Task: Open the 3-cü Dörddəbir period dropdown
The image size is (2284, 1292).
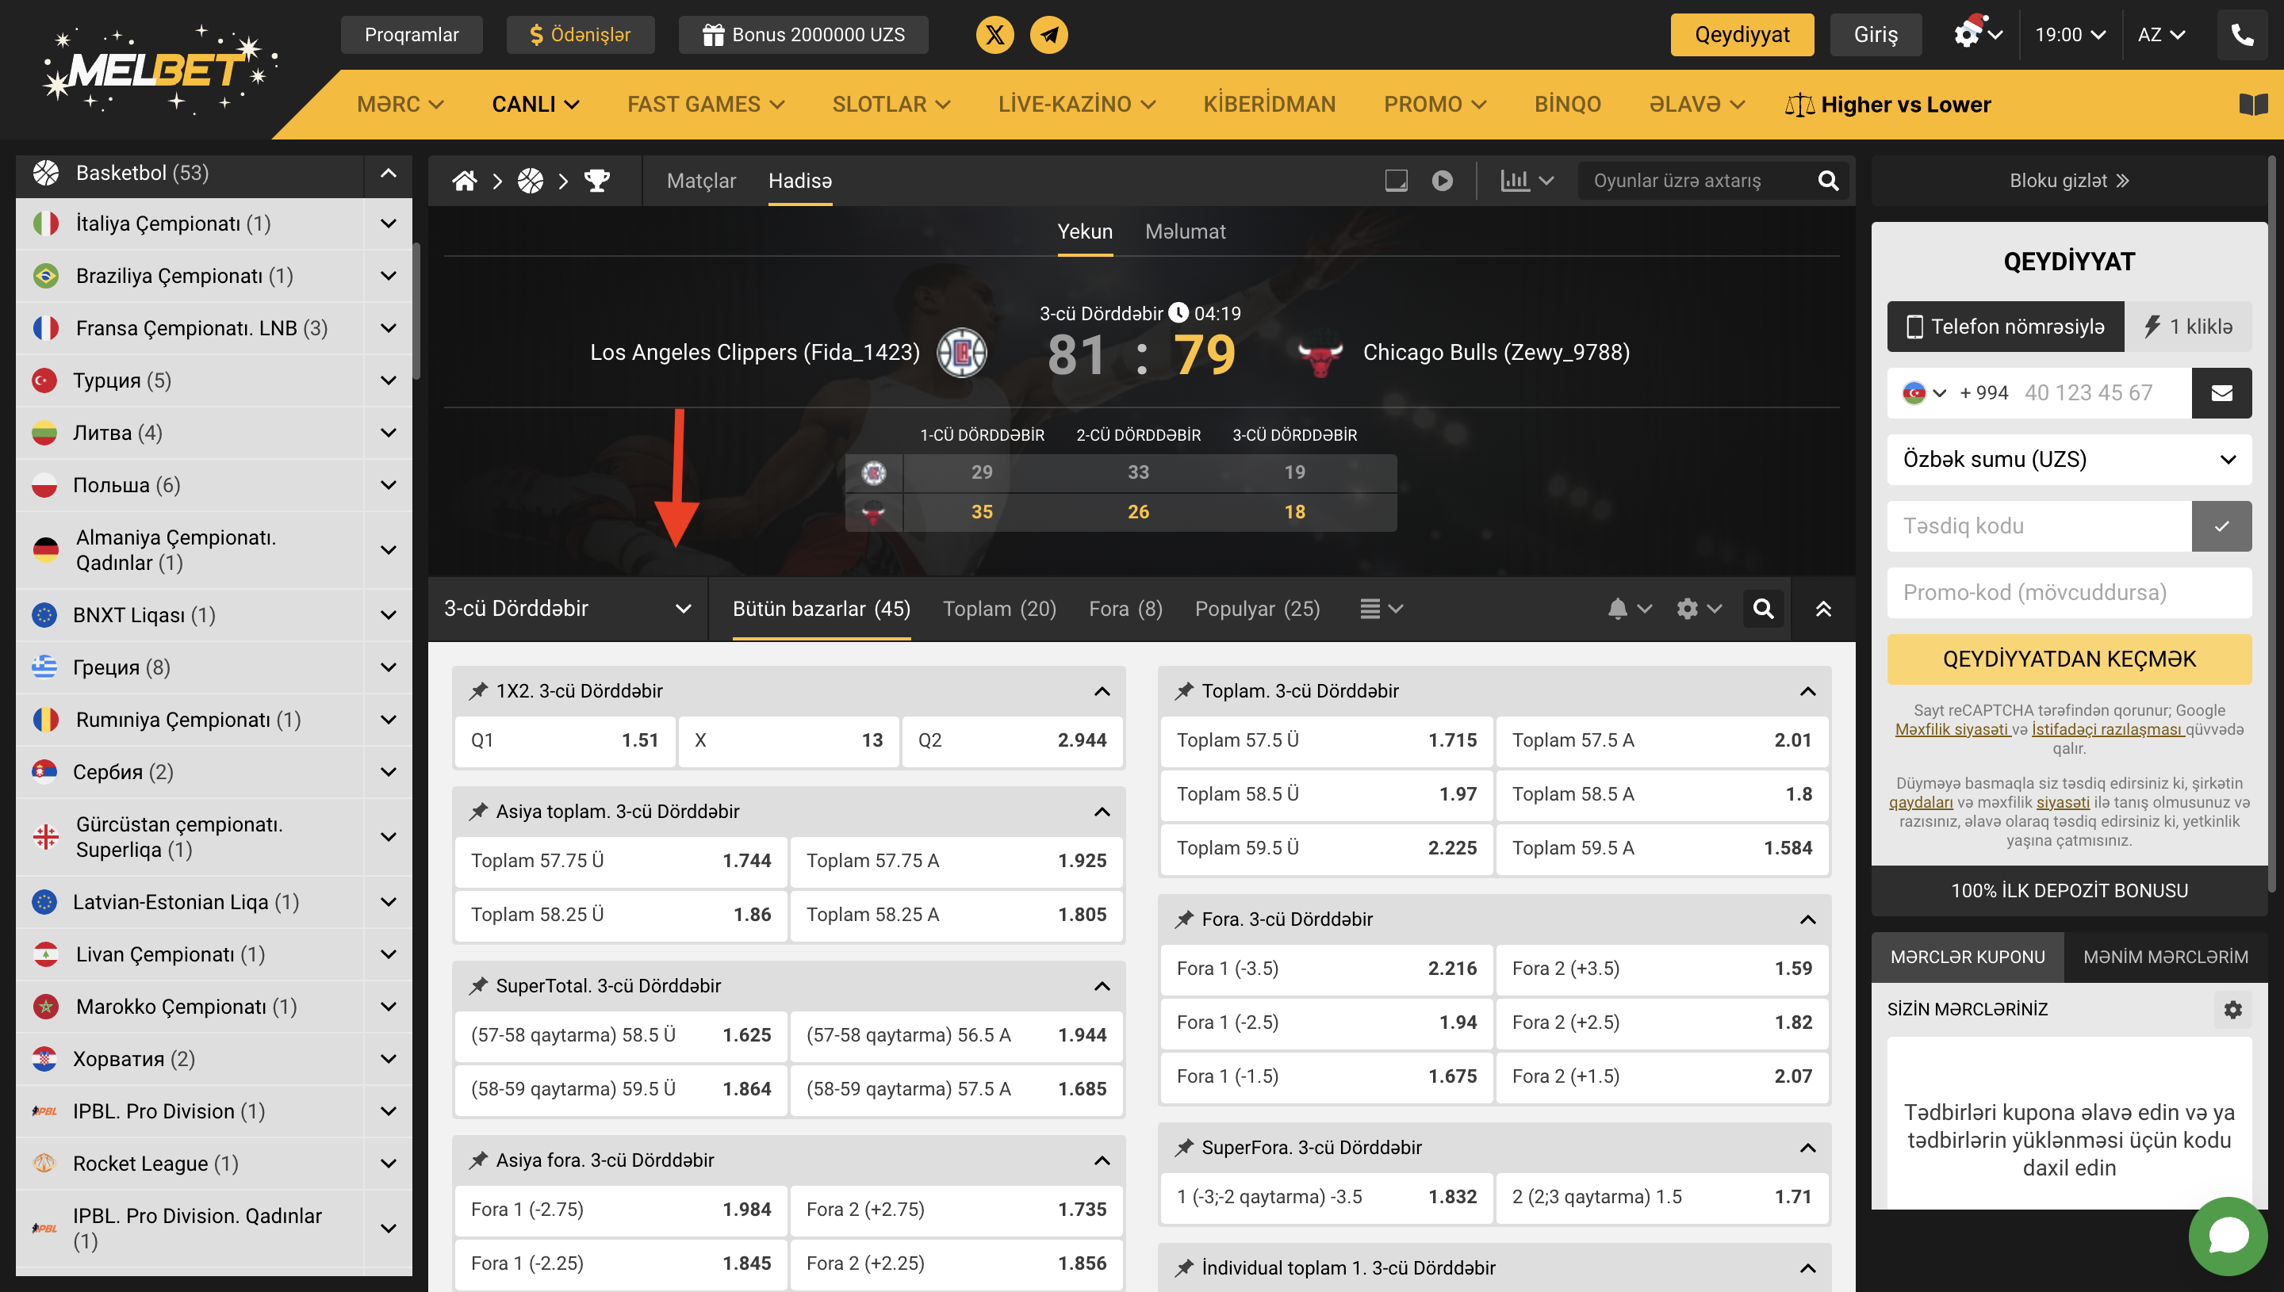Action: pyautogui.click(x=567, y=609)
